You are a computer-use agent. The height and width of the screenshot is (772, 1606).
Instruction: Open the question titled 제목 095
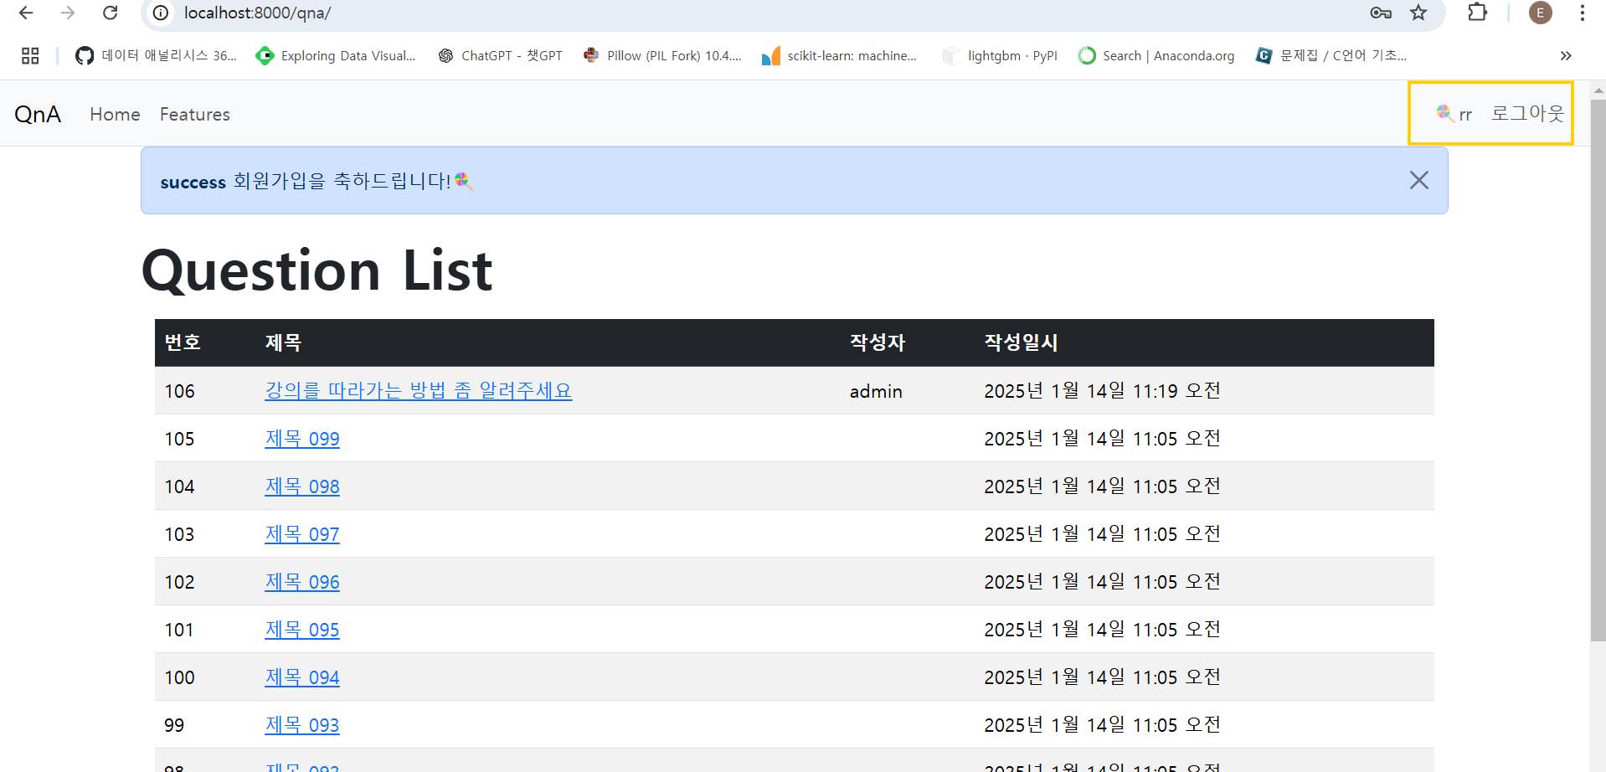[x=302, y=629]
